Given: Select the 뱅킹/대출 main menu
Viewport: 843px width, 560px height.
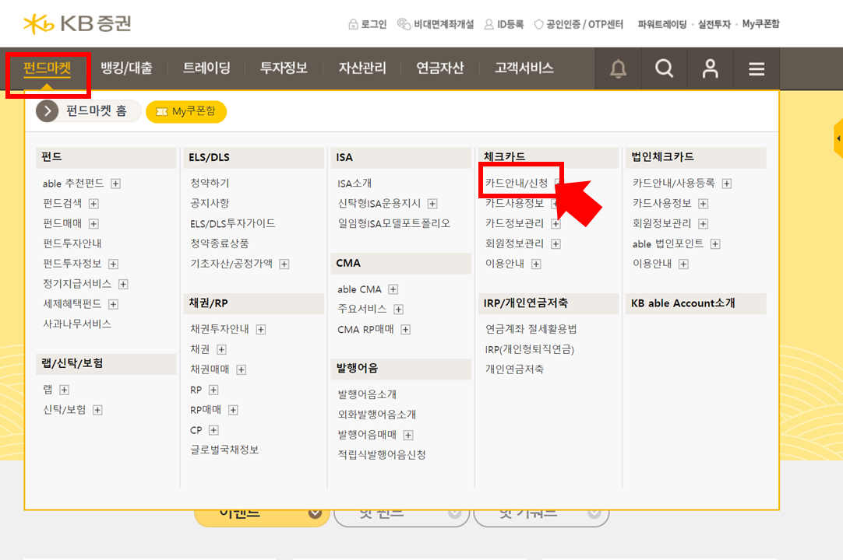Looking at the screenshot, I should pyautogui.click(x=127, y=68).
